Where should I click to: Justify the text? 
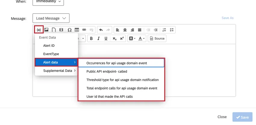tap(139, 30)
